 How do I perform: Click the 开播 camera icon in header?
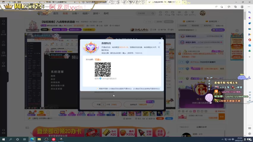[x=173, y=13]
